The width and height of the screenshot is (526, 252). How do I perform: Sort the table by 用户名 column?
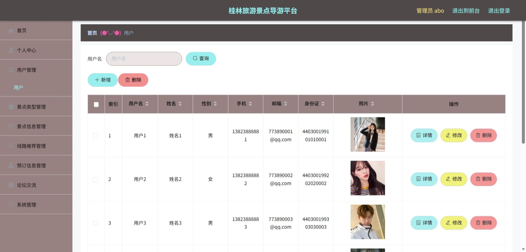147,104
